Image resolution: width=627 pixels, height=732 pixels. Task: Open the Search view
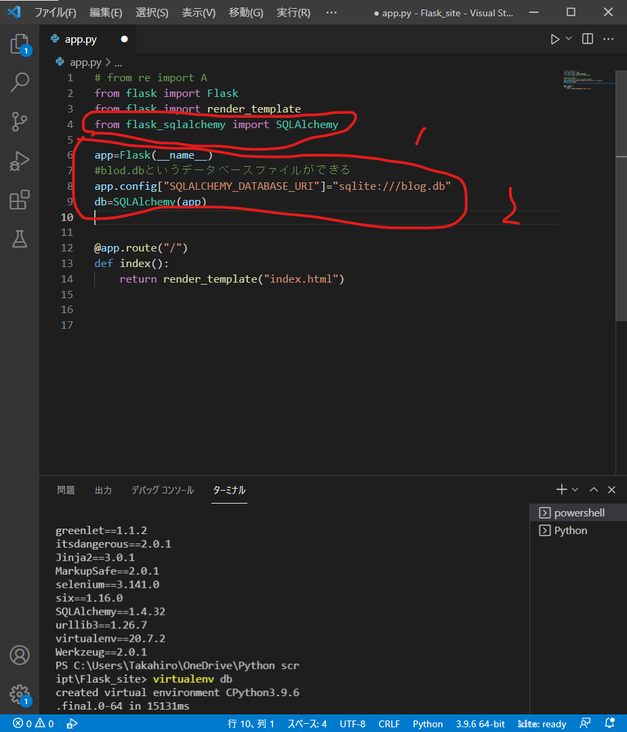tap(20, 82)
